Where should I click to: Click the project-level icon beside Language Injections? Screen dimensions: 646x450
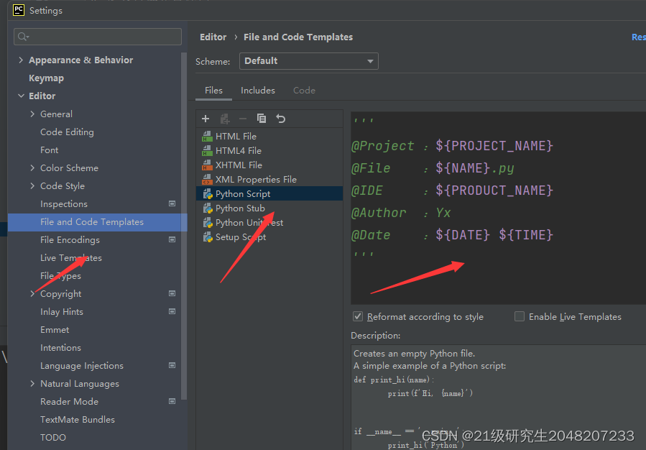point(172,365)
